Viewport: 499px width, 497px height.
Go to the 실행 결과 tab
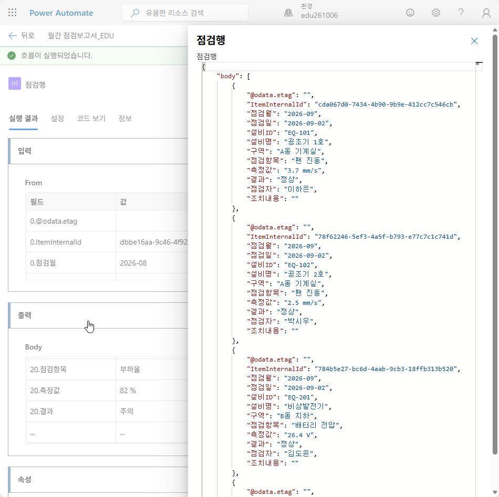[23, 119]
